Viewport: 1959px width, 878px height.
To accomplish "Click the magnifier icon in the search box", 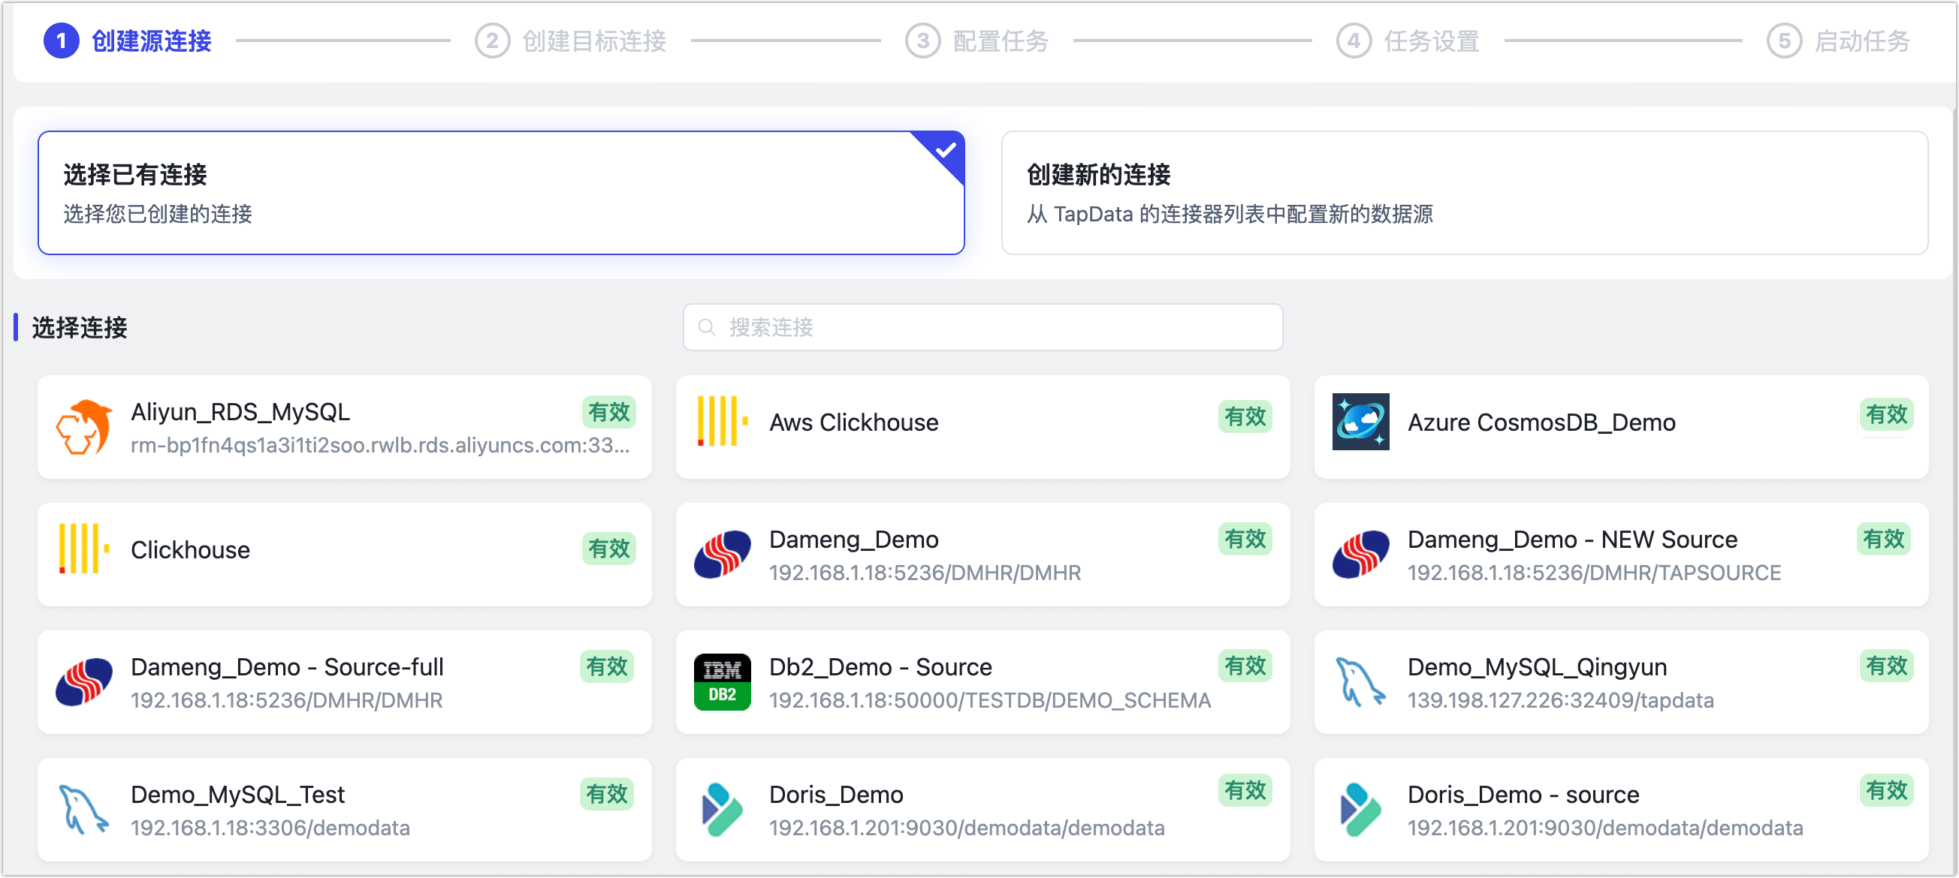I will pos(707,327).
